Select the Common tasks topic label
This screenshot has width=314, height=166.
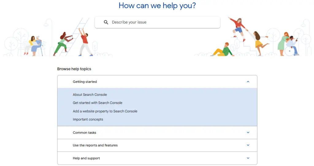(x=84, y=133)
